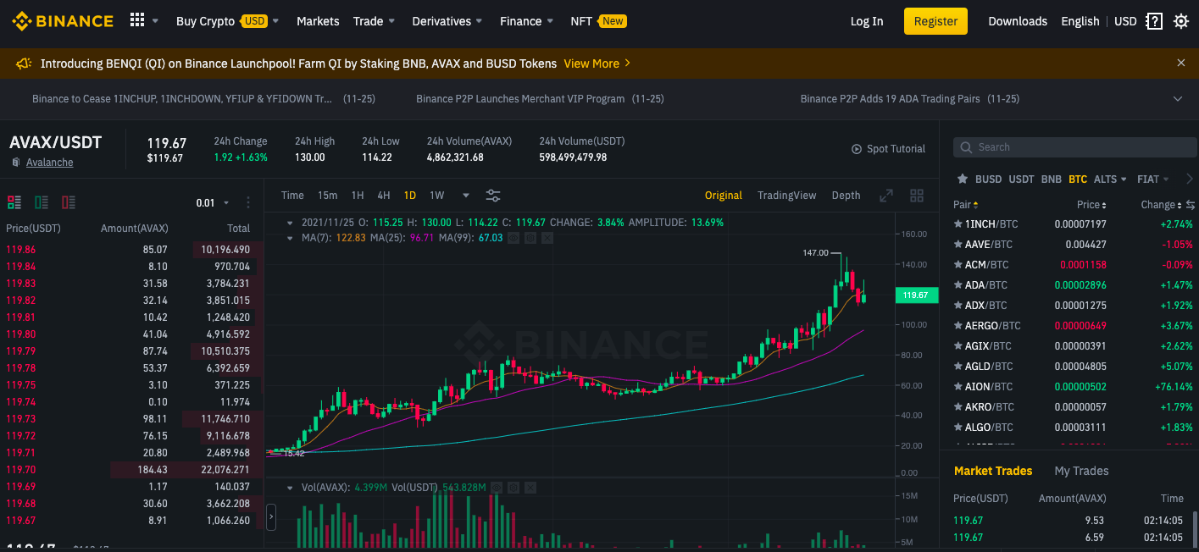The height and width of the screenshot is (552, 1199).
Task: Favorite the ADA/BTC pair star
Action: point(958,285)
